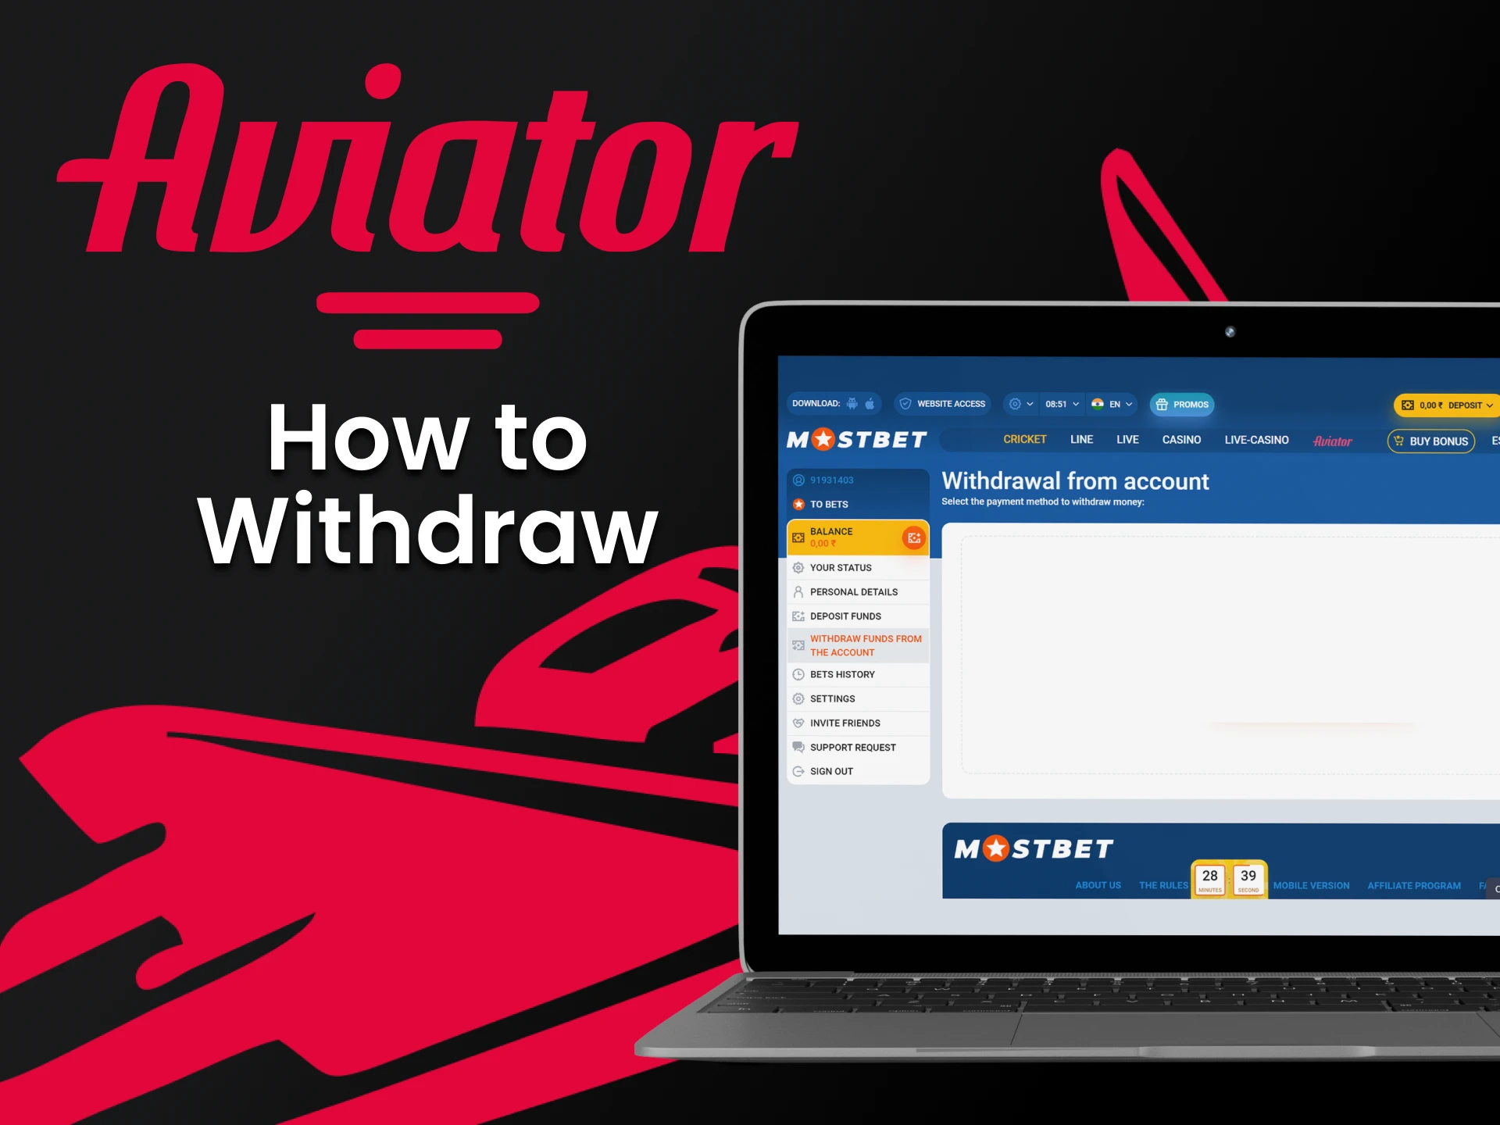Select the payment method input field
The width and height of the screenshot is (1500, 1125).
coord(1228,650)
